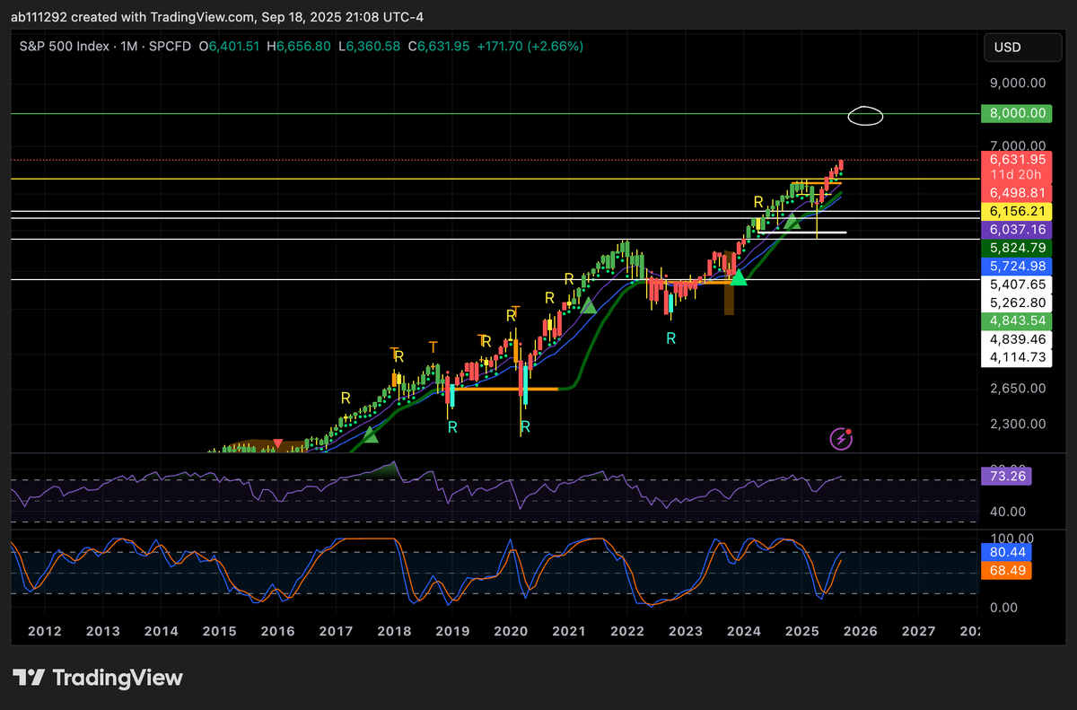Viewport: 1077px width, 710px height.
Task: Select the 2025 label on the time axis
Action: 801,631
